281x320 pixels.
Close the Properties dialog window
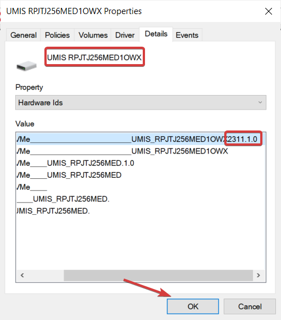point(269,11)
